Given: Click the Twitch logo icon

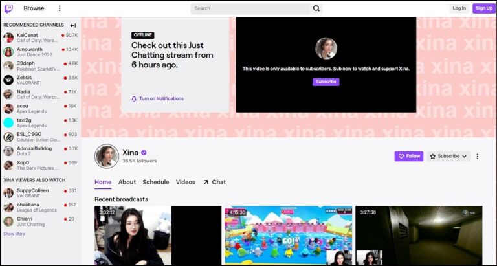Looking at the screenshot, I should click(8, 8).
